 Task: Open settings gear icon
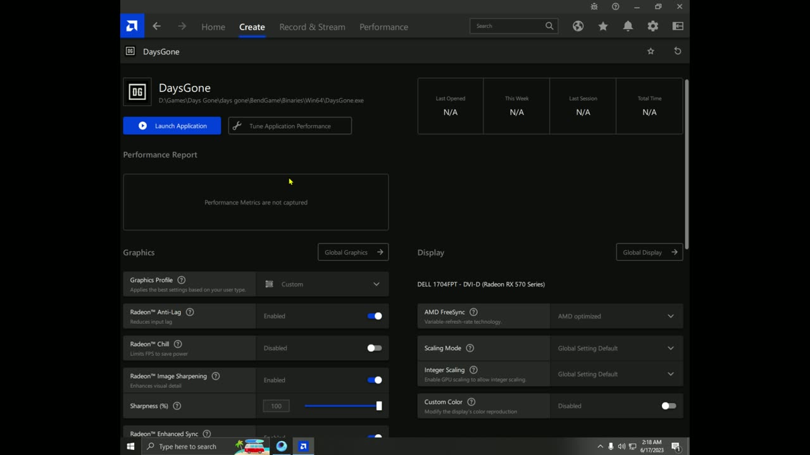click(x=652, y=27)
